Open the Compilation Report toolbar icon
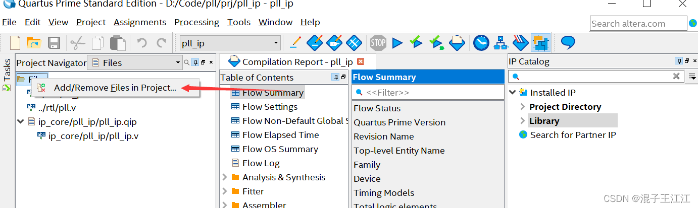Screen dimensions: 698x208 (457, 42)
